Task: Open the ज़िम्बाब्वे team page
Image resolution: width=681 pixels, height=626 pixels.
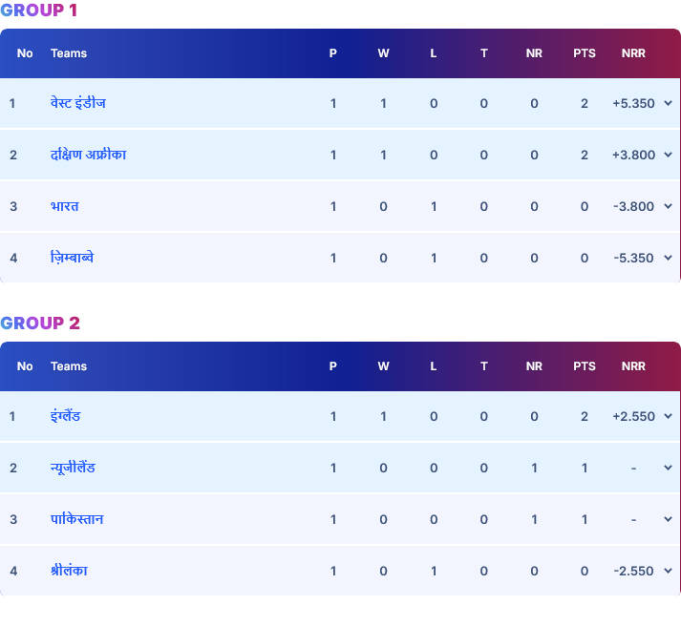Action: (72, 258)
